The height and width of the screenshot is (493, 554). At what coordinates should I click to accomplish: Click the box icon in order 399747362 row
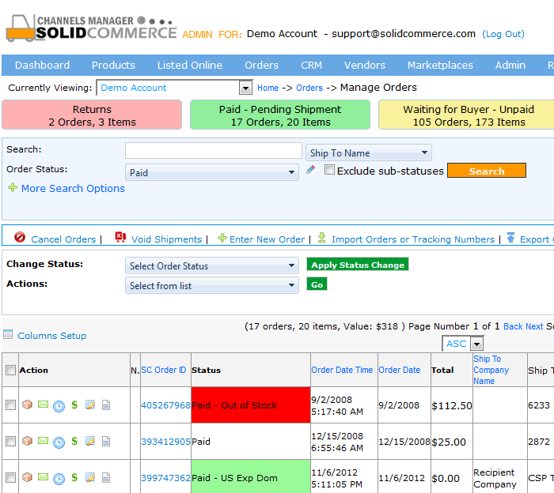click(x=27, y=477)
